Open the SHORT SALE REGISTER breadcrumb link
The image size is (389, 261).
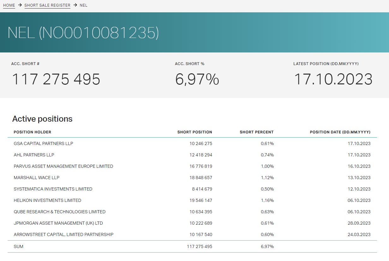point(47,5)
